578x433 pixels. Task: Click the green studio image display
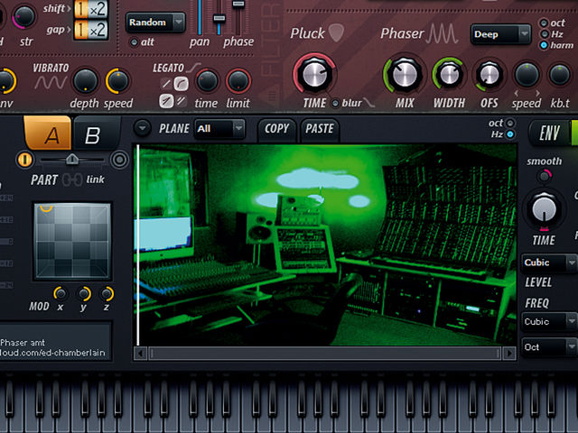(x=327, y=244)
